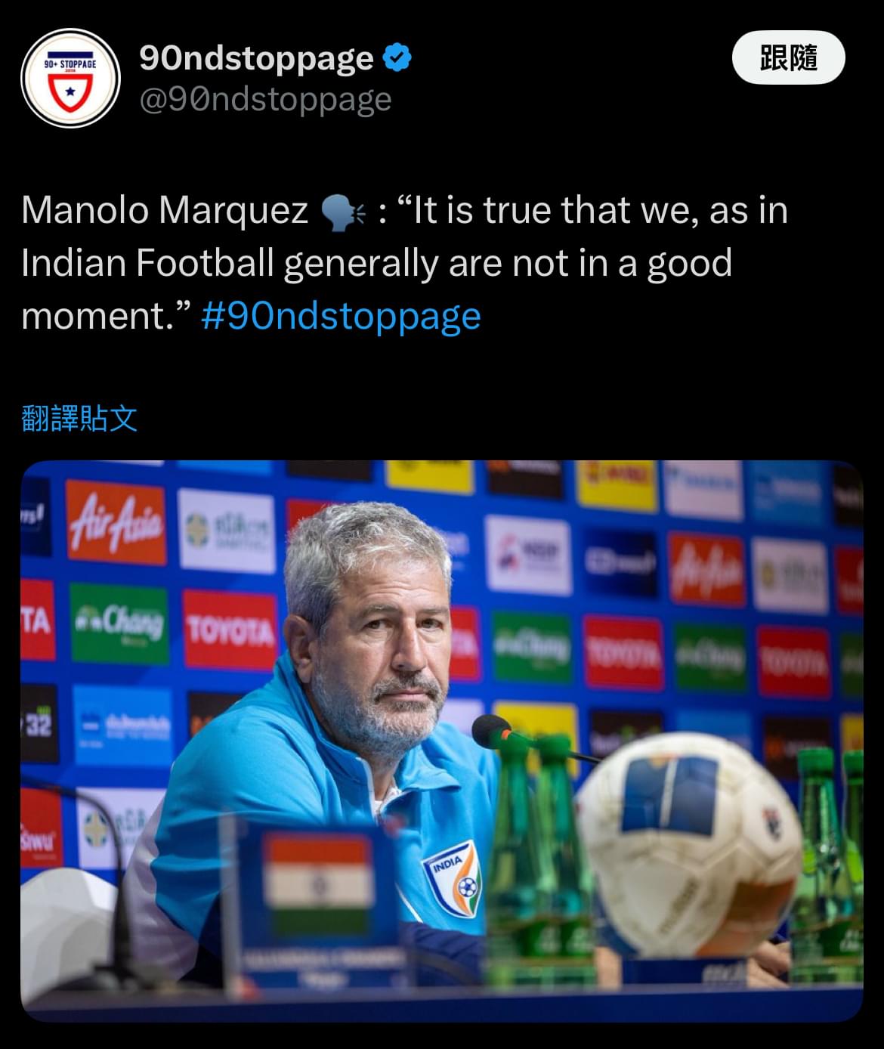Follow the account with the 跟隨 button

coord(788,57)
